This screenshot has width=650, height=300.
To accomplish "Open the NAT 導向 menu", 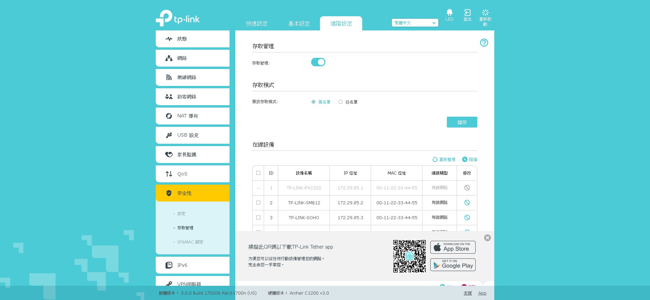I will [193, 116].
